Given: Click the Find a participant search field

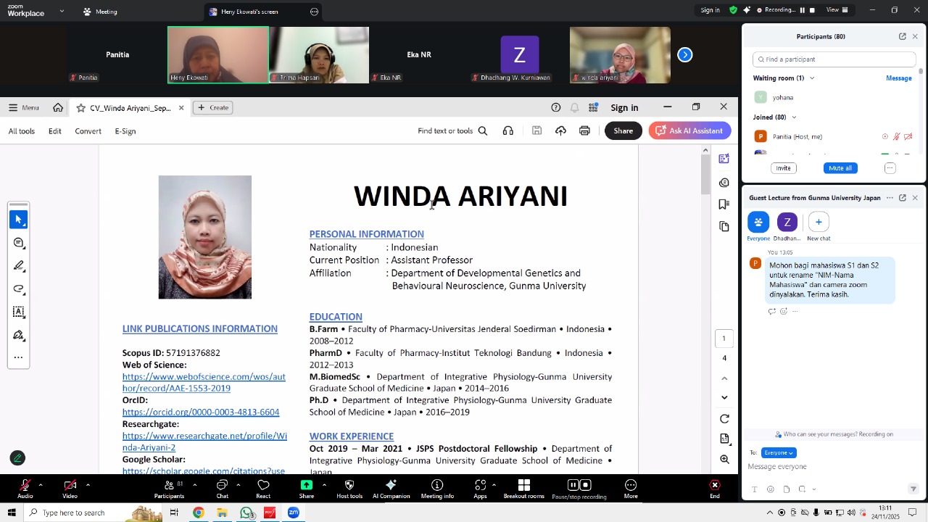Looking at the screenshot, I should [834, 59].
